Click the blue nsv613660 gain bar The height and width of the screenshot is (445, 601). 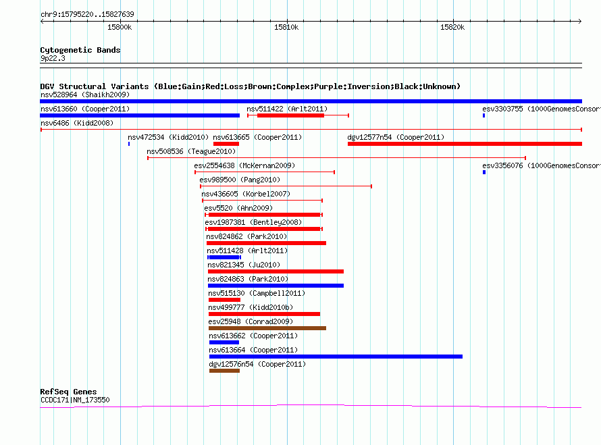140,115
